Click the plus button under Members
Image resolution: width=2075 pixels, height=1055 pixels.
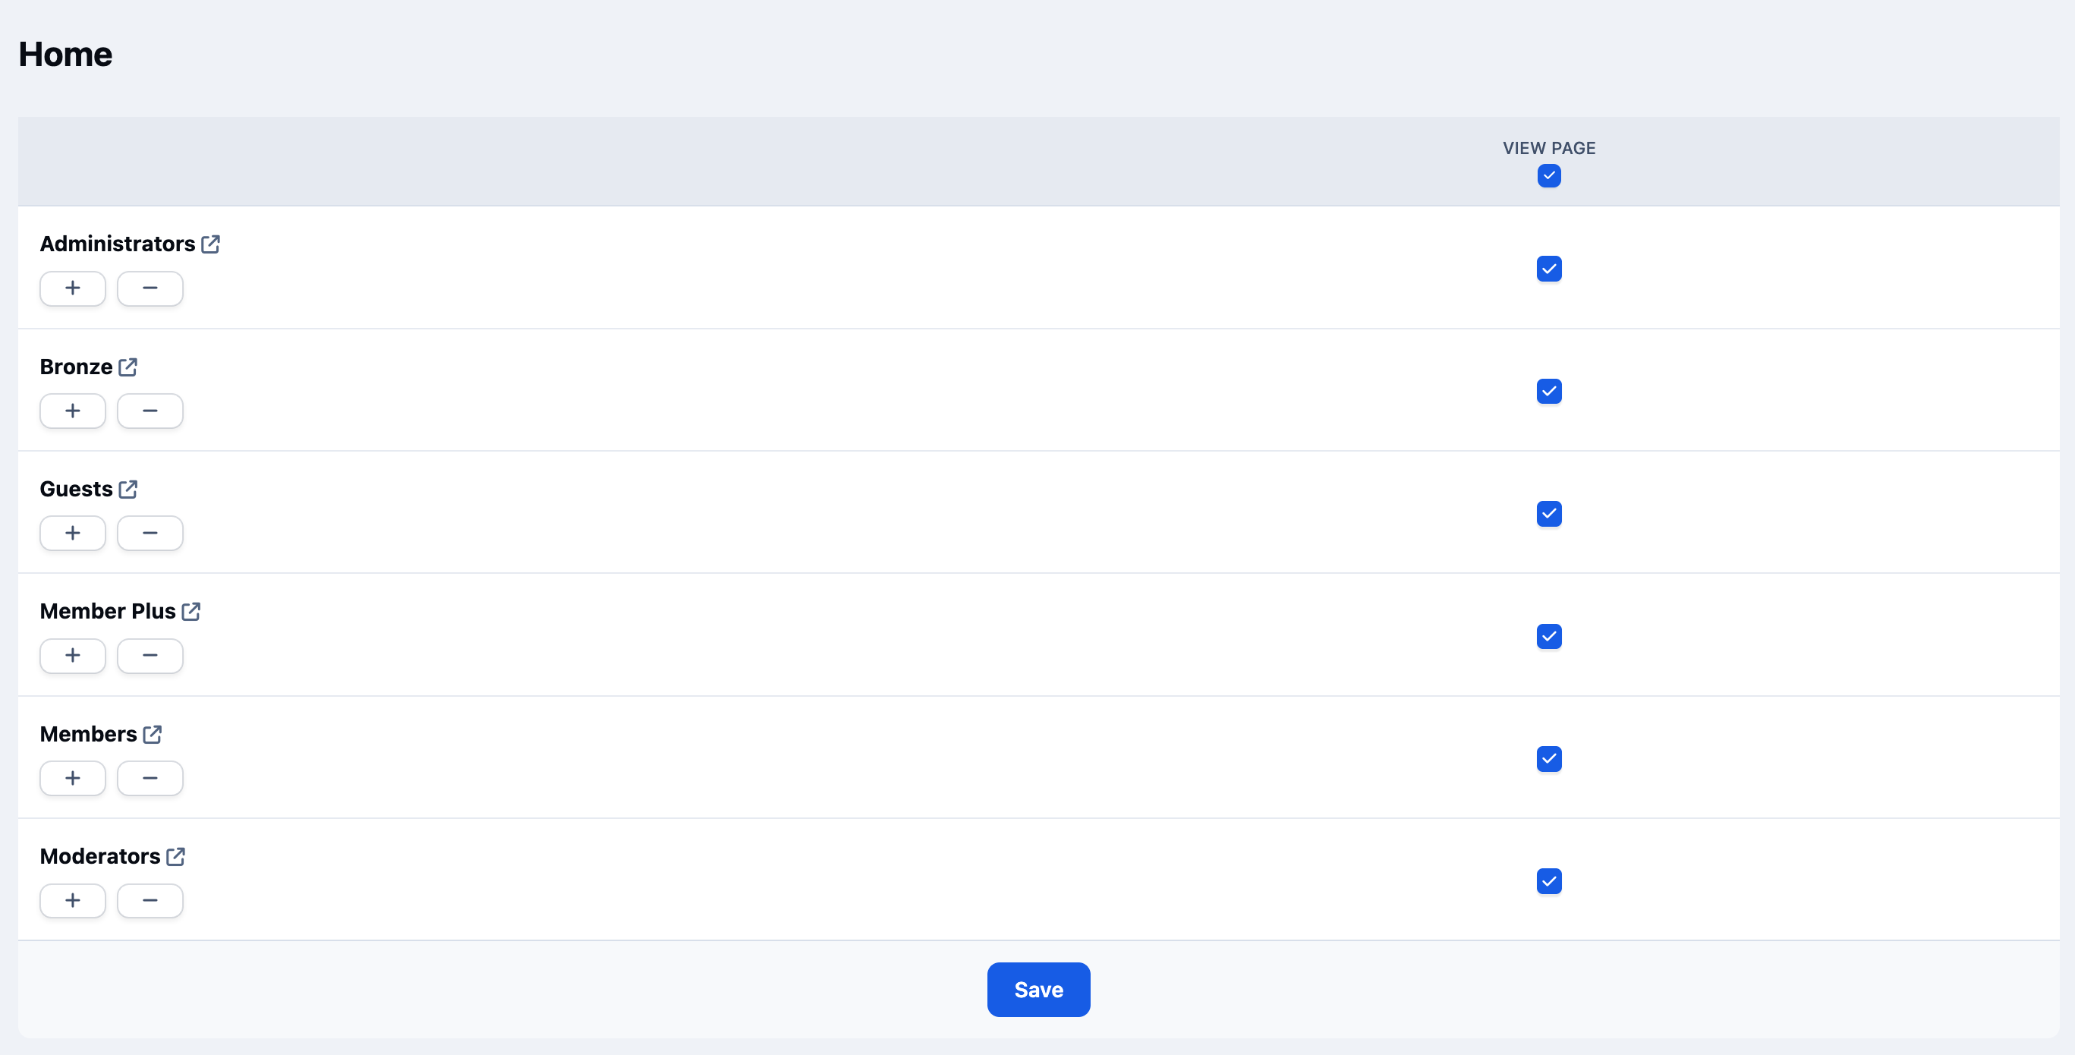[73, 778]
